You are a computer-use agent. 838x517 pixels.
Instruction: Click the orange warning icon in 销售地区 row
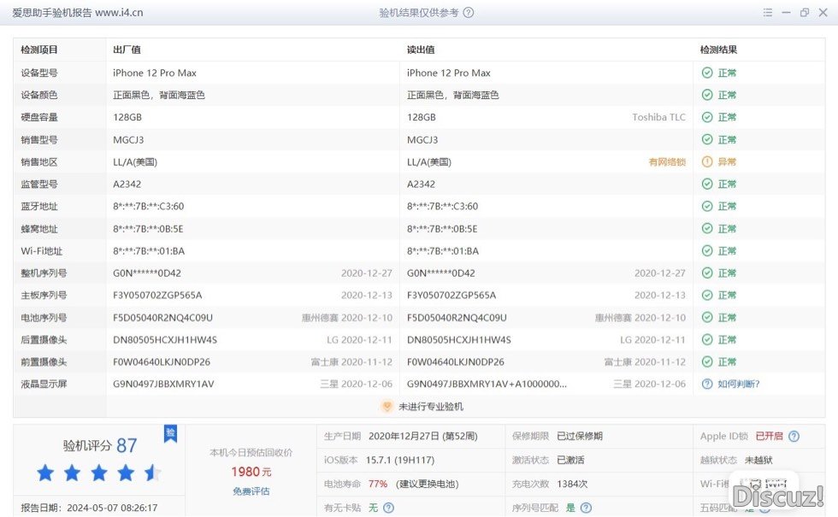point(707,162)
